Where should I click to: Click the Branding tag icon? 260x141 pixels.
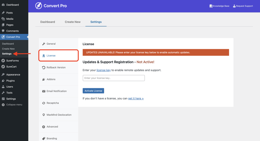[x=44, y=138]
